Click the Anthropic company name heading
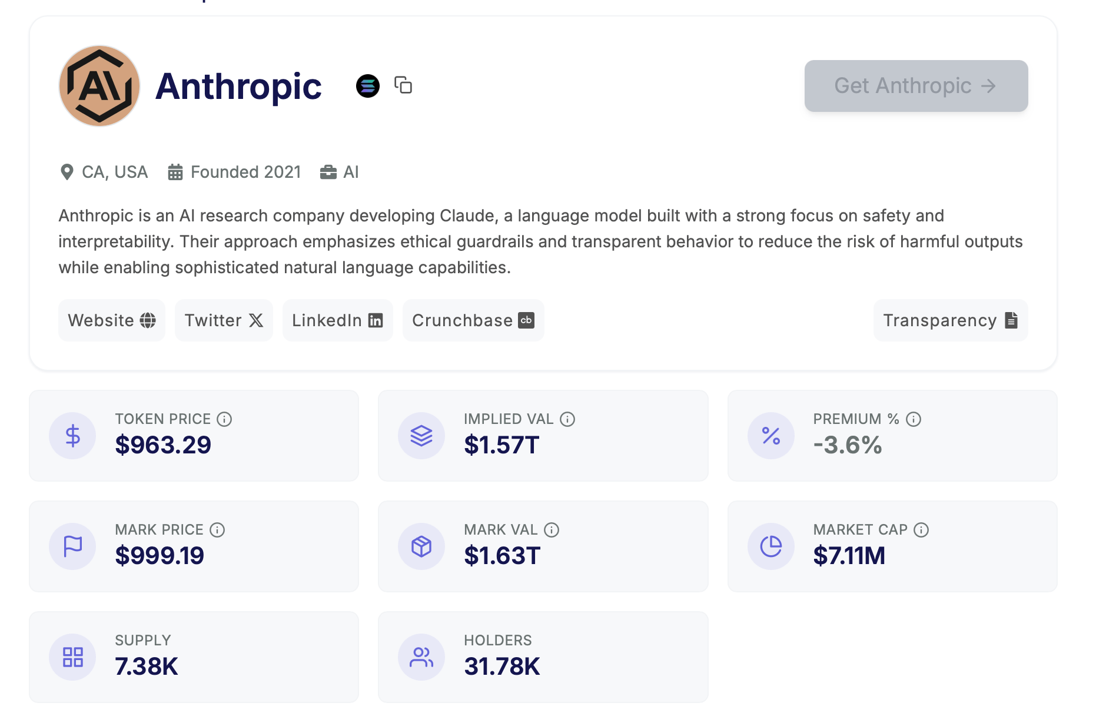Image resolution: width=1096 pixels, height=716 pixels. (x=238, y=87)
